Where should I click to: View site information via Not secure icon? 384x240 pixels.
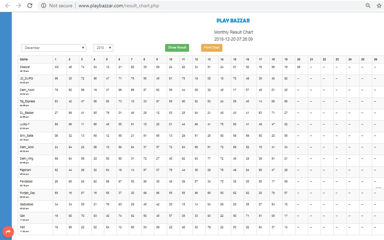pyautogui.click(x=44, y=6)
